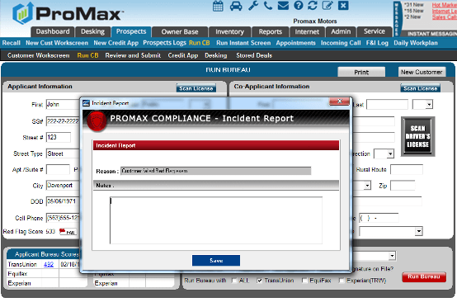This screenshot has height=307, width=457.
Task: Click the car inventory icon
Action: [236, 6]
